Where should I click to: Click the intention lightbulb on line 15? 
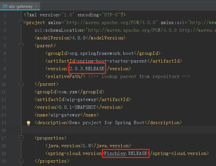[29, 123]
